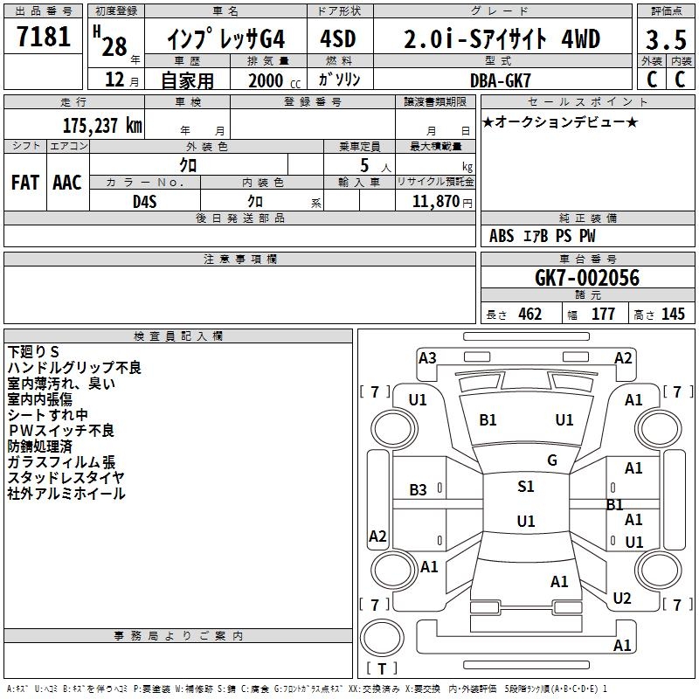This screenshot has height=699, width=699.
Task: Select the mileage 175,237 km field
Action: (x=74, y=124)
